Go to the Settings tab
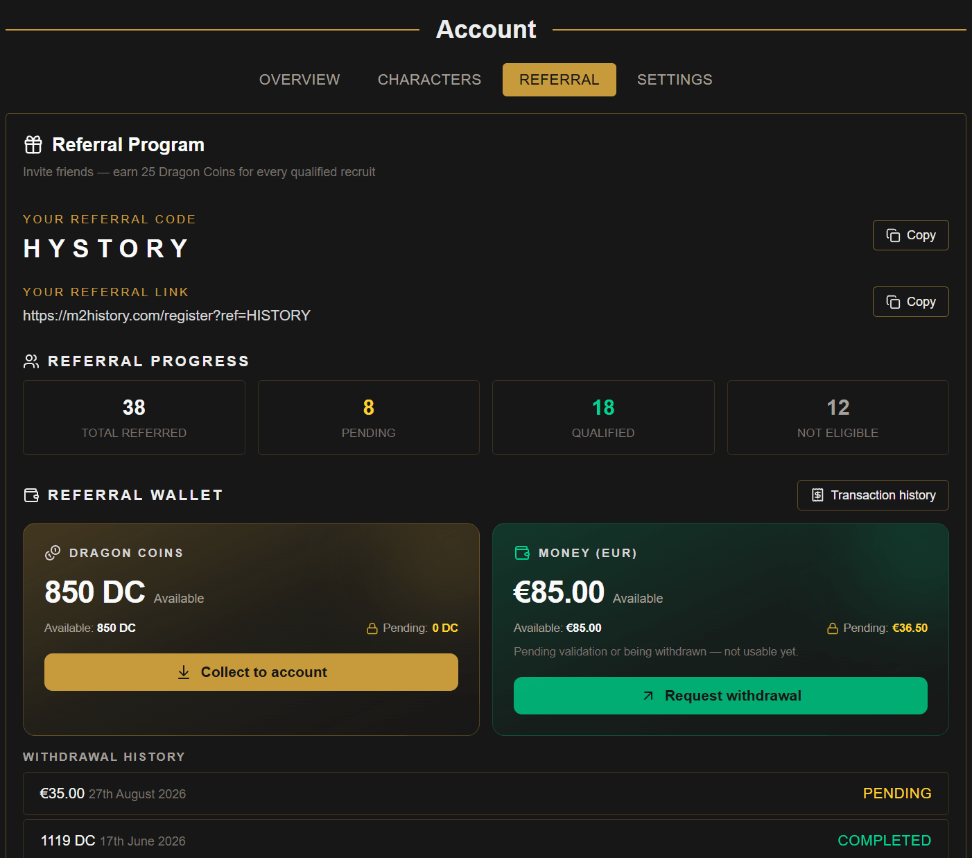972x858 pixels. click(675, 80)
